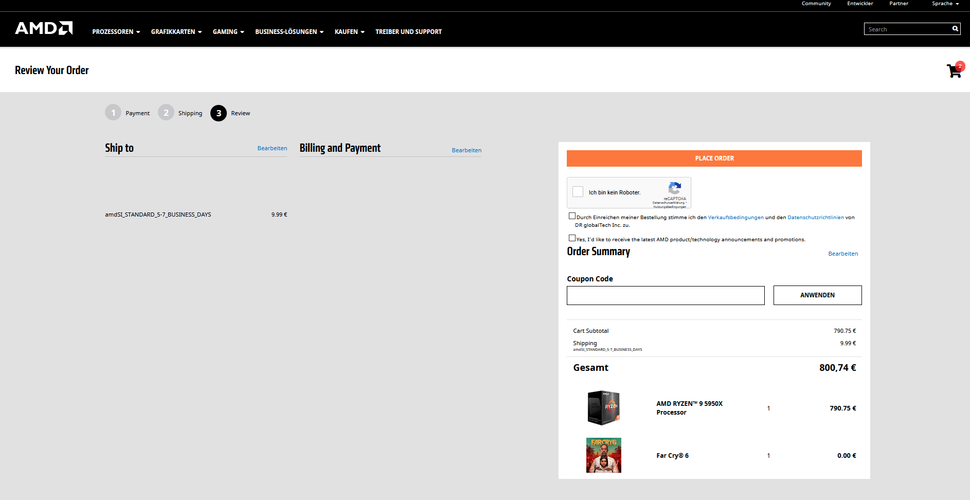Opt in to AMD promotions checkbox
970x500 pixels.
pyautogui.click(x=572, y=238)
